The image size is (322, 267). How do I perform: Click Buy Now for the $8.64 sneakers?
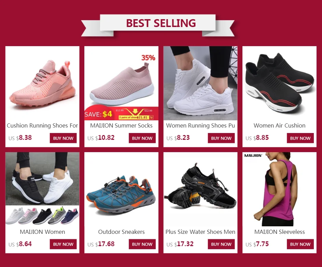click(63, 244)
